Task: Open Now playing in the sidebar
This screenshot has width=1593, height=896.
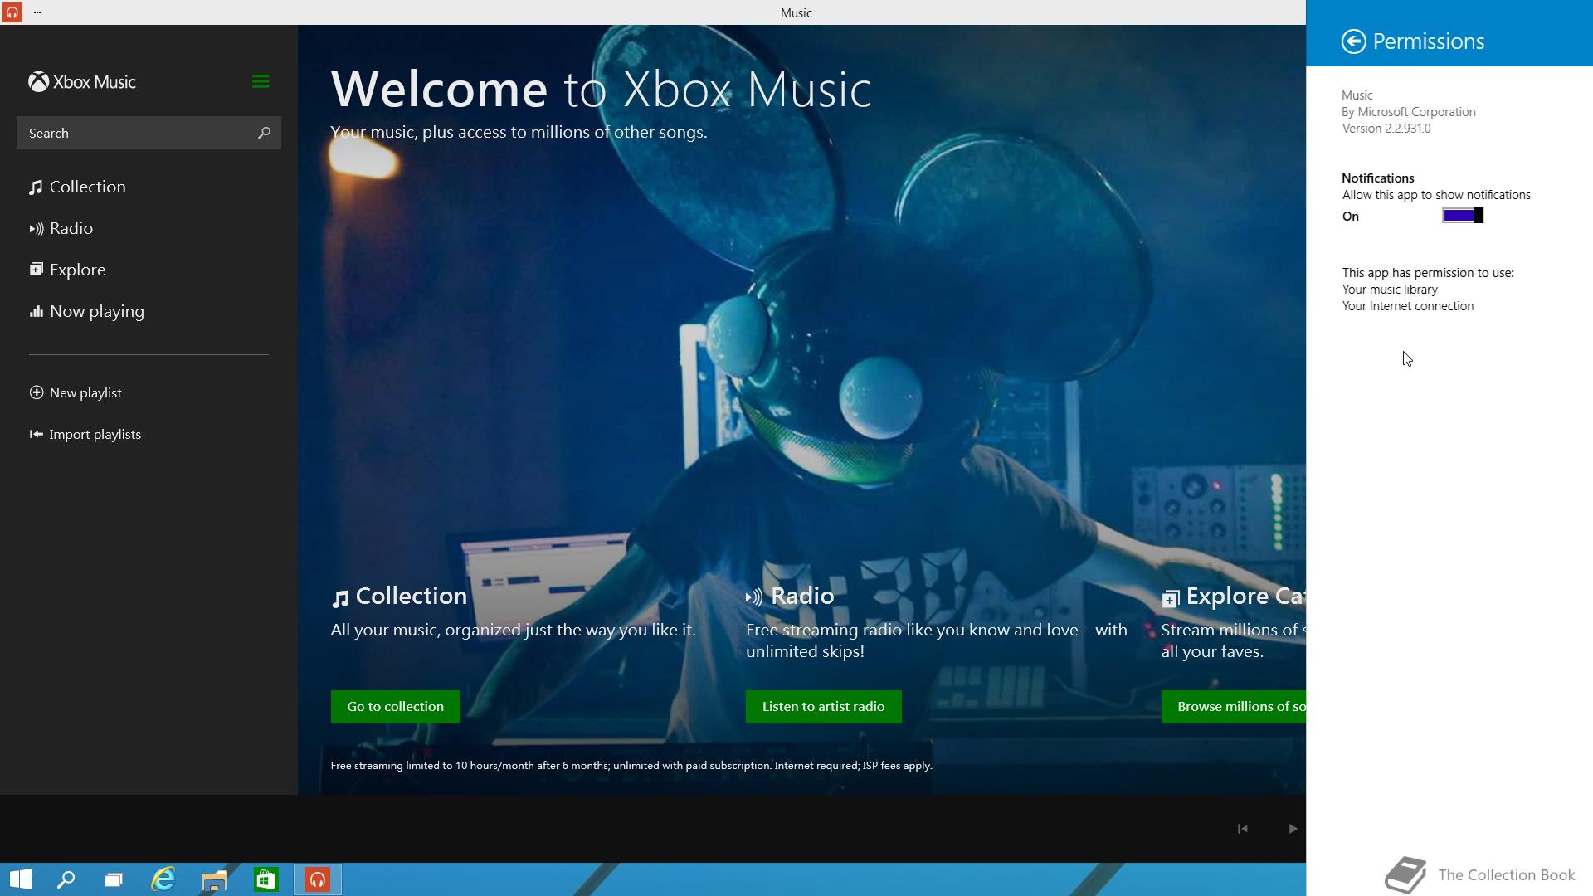Action: pyautogui.click(x=86, y=311)
